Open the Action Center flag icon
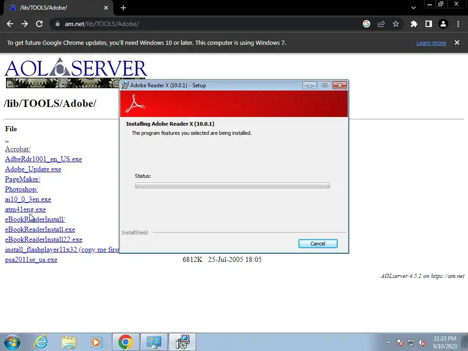 click(400, 342)
